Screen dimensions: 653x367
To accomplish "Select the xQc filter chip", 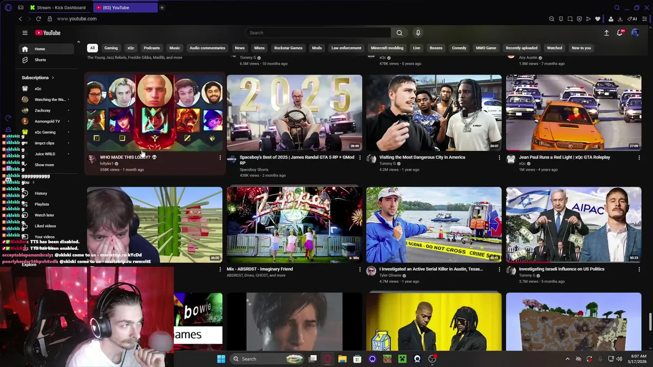I will [x=131, y=48].
